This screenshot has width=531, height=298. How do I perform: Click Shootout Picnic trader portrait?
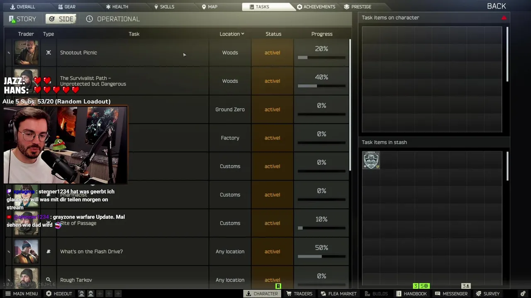click(x=26, y=53)
